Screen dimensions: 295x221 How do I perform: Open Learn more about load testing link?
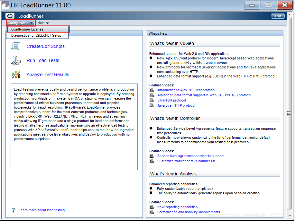pos(41,210)
